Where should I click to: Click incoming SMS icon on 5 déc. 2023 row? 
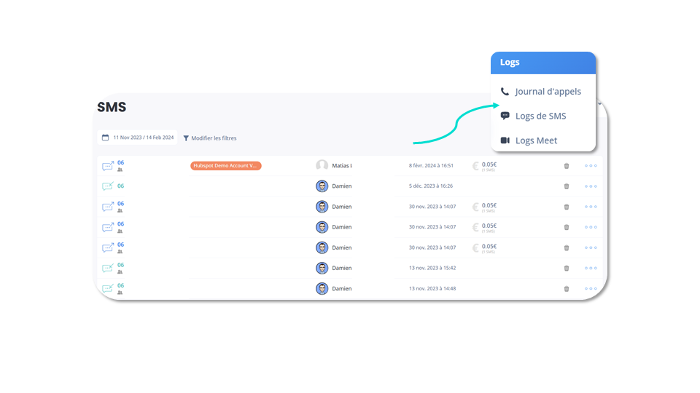coord(108,186)
